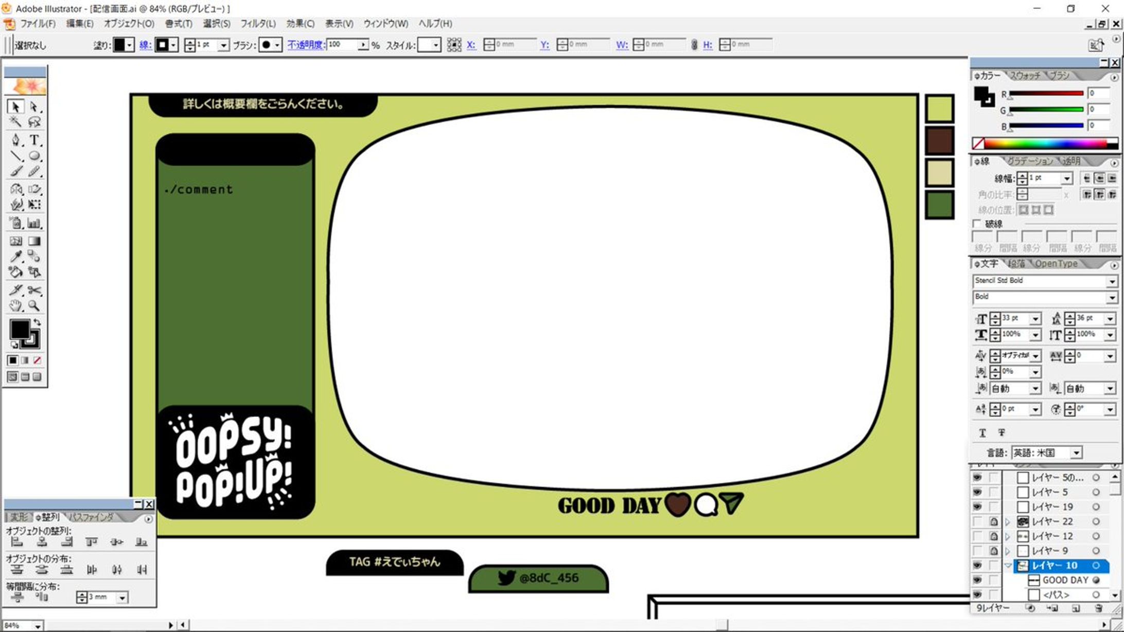Switch to the パスファインダ tab
Image resolution: width=1124 pixels, height=632 pixels.
pos(91,517)
